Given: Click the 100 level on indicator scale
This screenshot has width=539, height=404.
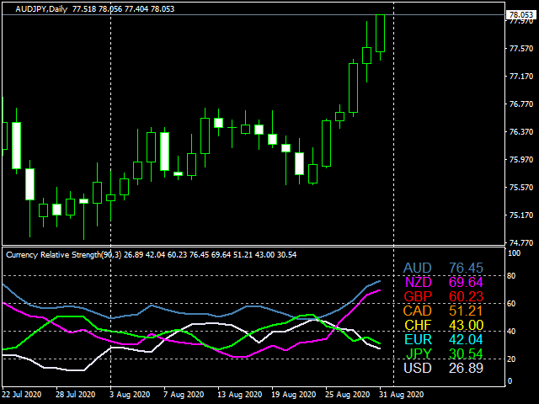Looking at the screenshot, I should 515,253.
